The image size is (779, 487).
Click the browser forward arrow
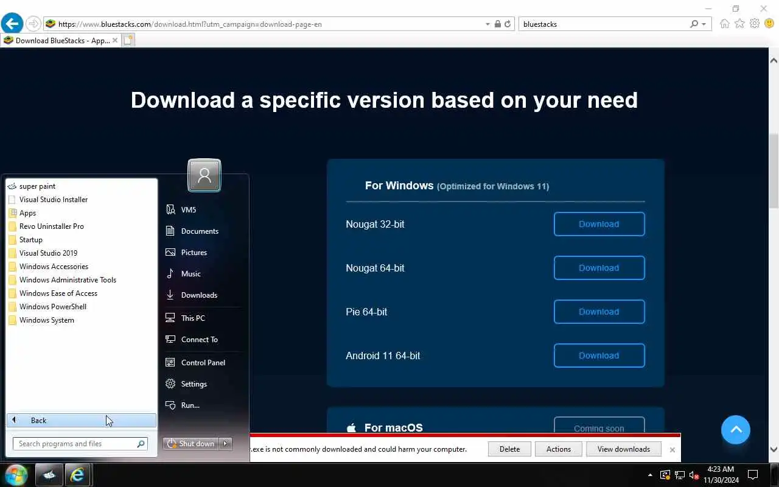(33, 24)
